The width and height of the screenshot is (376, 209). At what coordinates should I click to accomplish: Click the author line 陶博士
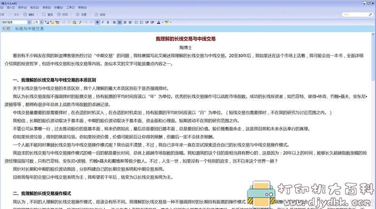(186, 47)
